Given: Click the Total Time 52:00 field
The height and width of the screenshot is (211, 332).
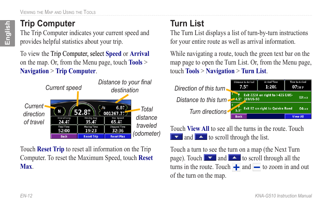Looking at the screenshot, I should click(64, 129).
